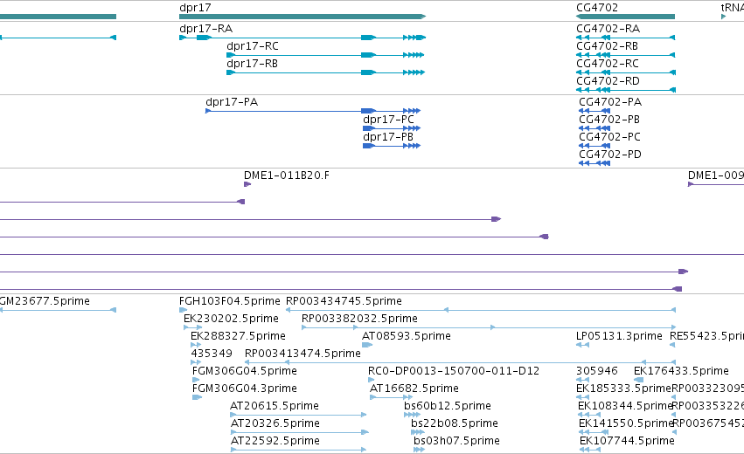Click the CG4702 gene span bar
Screen dimensions: 744x454
tap(625, 17)
